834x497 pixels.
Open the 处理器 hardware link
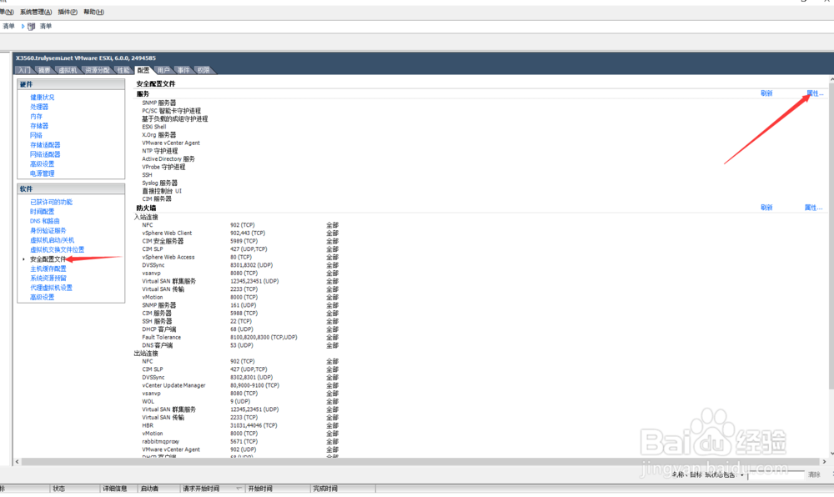click(x=39, y=107)
